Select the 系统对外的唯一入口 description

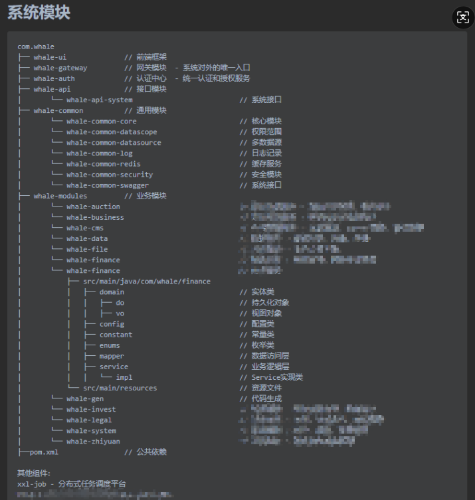(x=217, y=68)
